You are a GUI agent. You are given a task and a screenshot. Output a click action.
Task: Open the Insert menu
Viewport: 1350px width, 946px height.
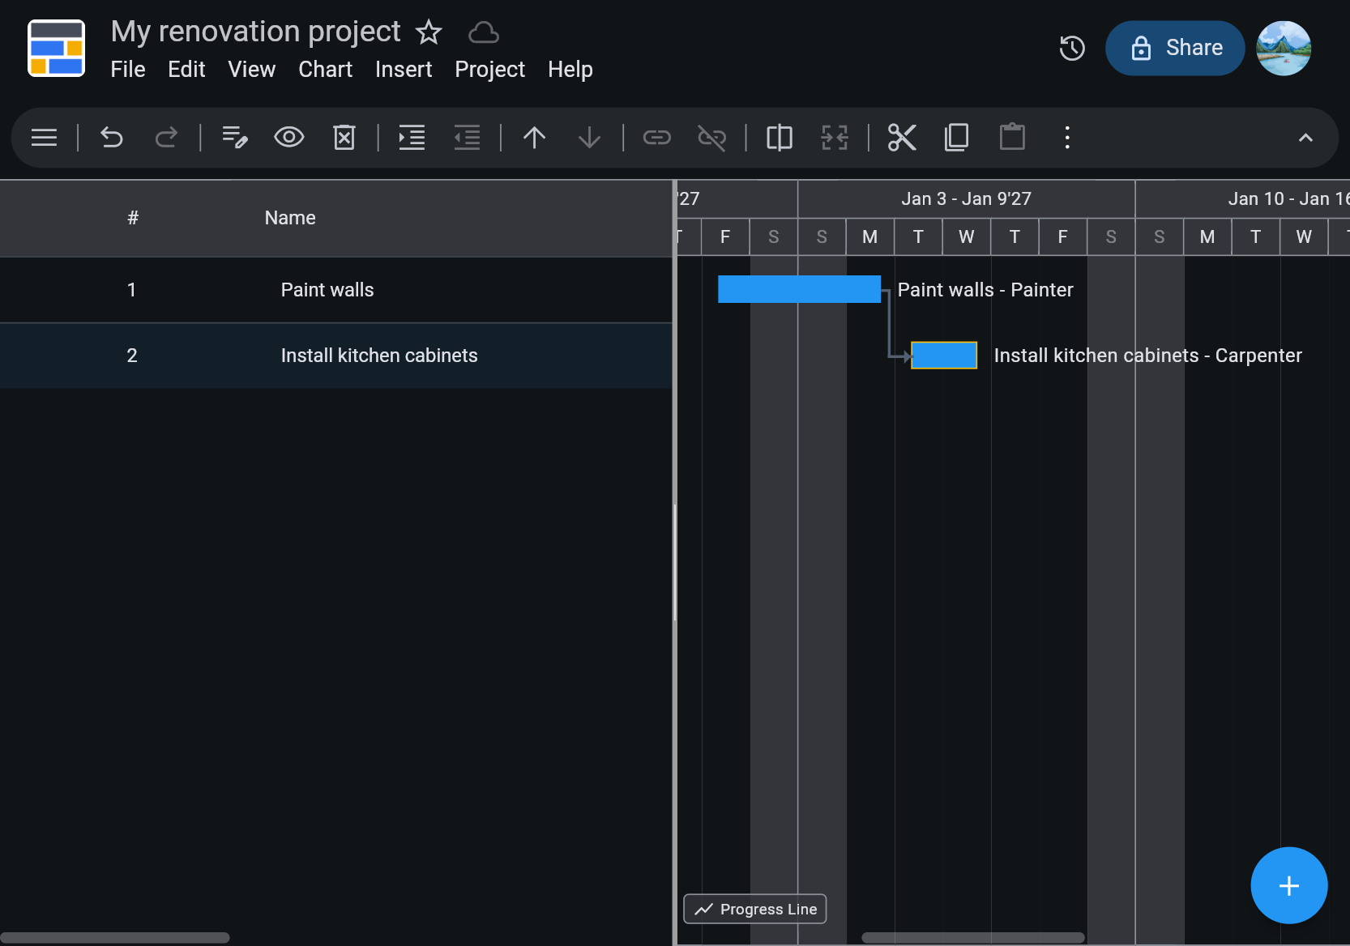click(404, 70)
